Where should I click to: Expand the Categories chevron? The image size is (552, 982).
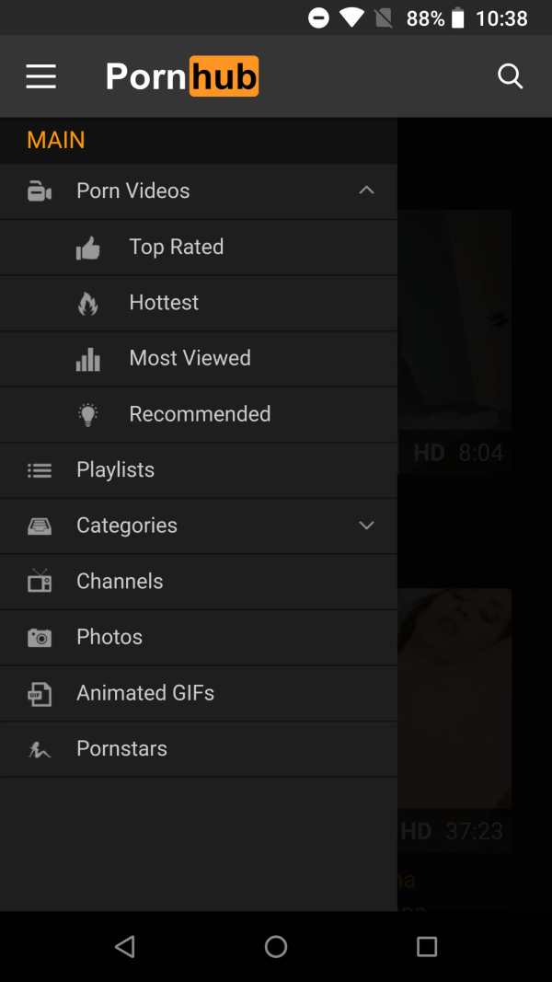[366, 526]
